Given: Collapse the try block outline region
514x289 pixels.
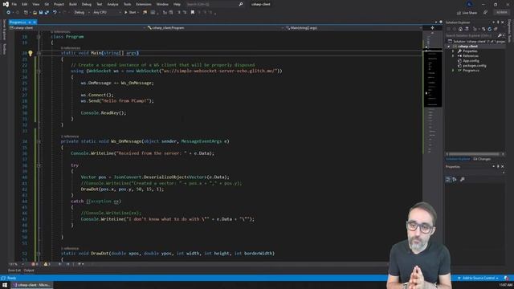Looking at the screenshot, I should 39,165.
